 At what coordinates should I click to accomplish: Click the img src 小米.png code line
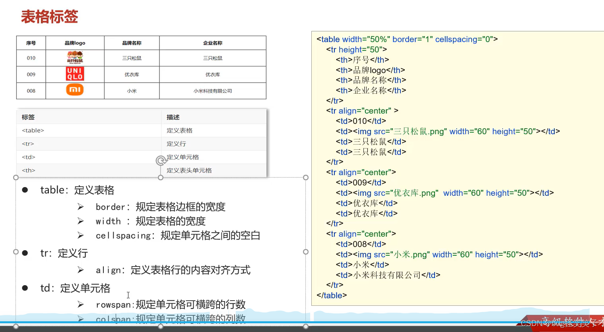[x=439, y=255]
